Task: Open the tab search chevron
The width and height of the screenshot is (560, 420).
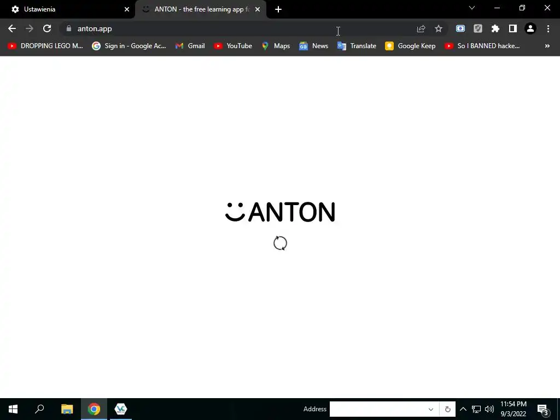Action: [x=472, y=8]
